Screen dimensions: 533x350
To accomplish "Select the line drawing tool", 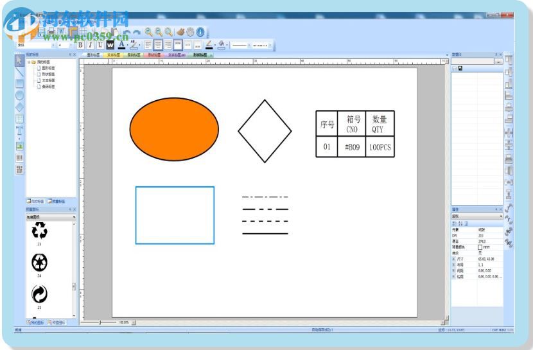I will click(x=19, y=72).
